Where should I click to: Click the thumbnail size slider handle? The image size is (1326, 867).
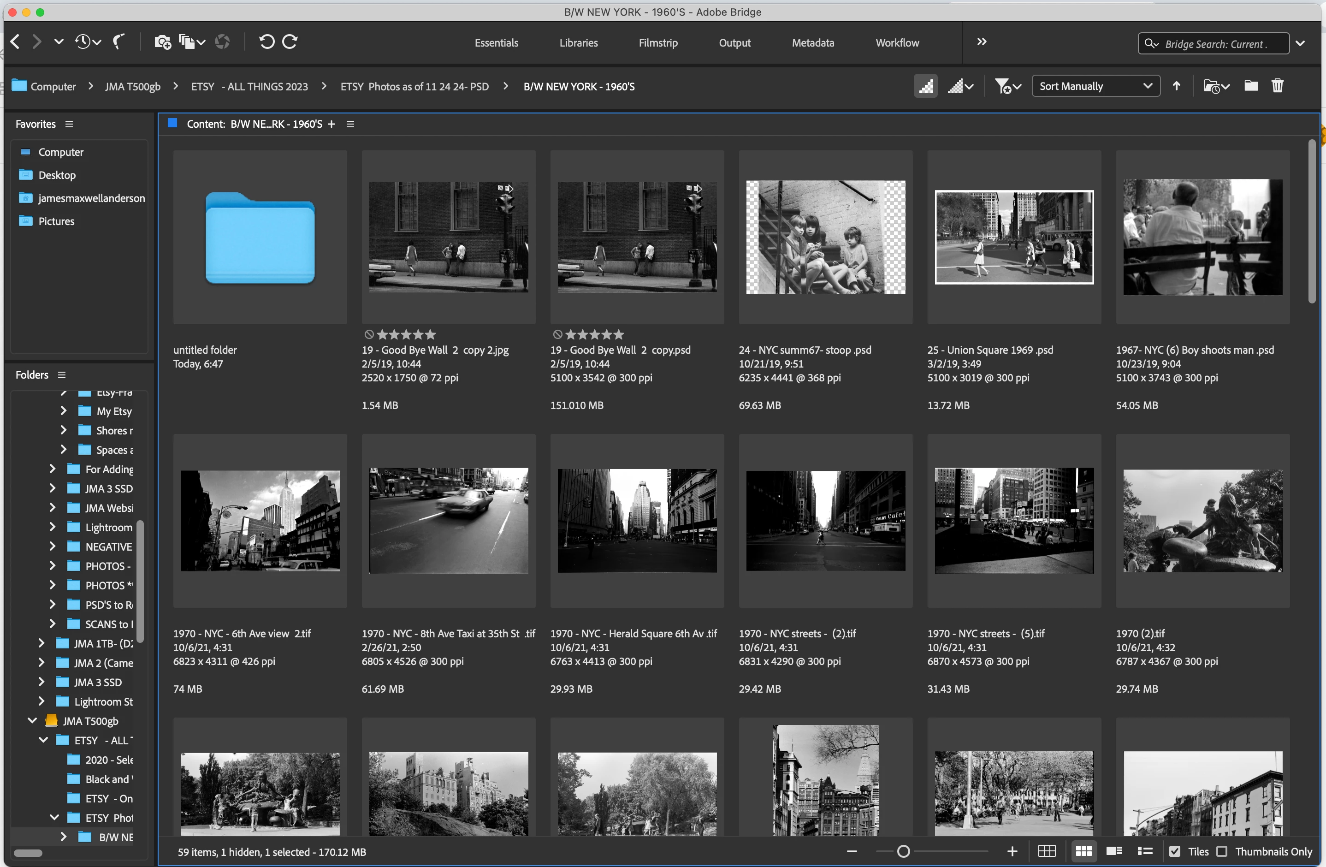903,851
